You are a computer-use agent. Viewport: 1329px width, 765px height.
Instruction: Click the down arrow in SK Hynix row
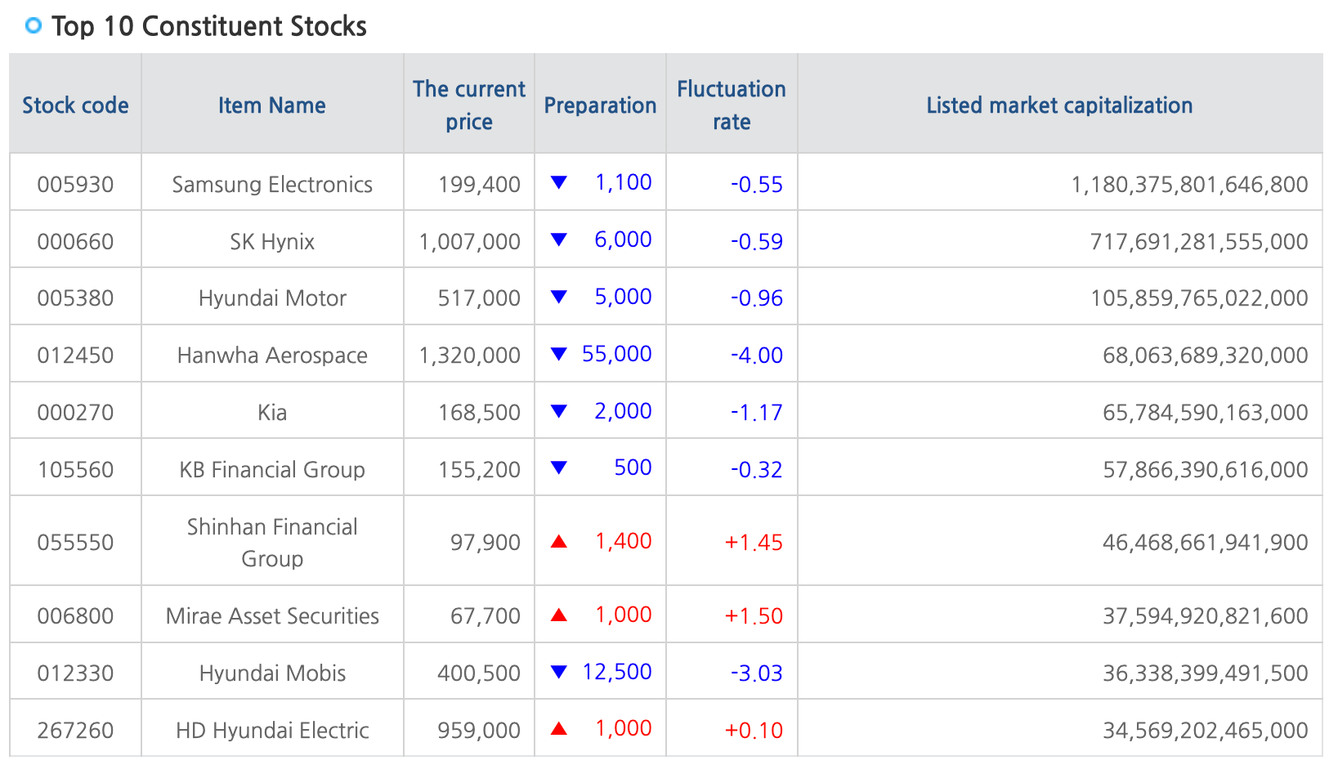point(559,239)
